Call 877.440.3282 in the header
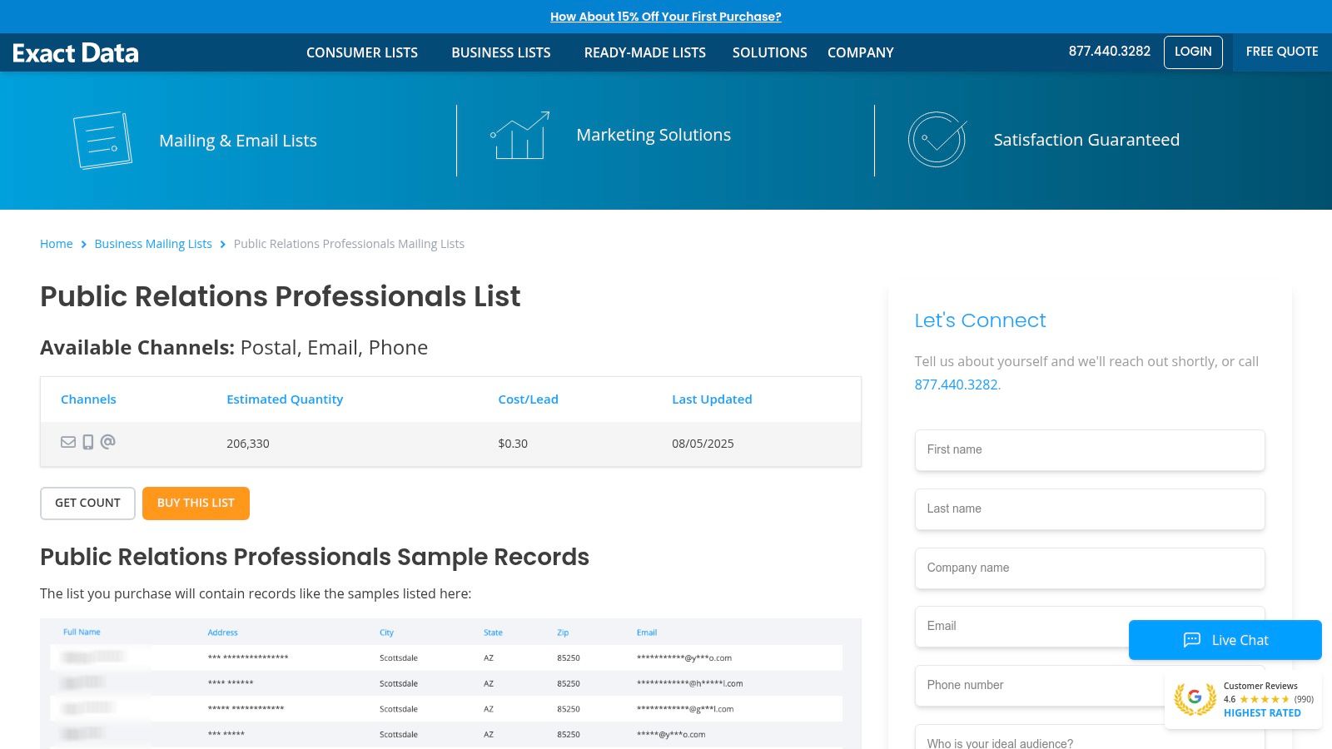1332x749 pixels. point(1110,52)
